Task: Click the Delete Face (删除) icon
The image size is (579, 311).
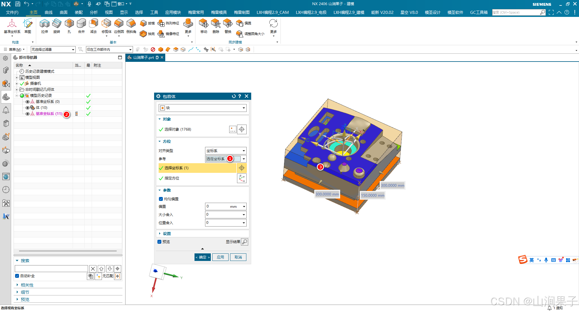Action: pyautogui.click(x=216, y=24)
